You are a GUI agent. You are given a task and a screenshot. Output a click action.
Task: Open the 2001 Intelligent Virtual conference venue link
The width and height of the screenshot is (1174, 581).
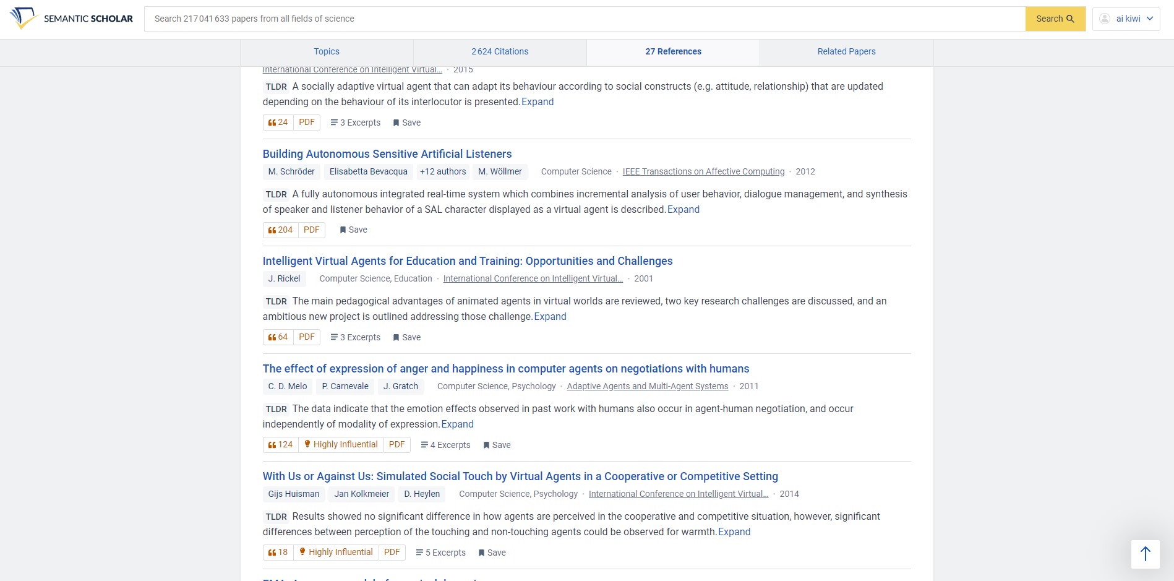coord(533,279)
